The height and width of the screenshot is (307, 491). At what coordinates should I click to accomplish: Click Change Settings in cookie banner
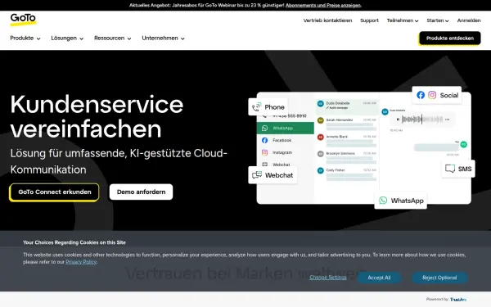[328, 278]
